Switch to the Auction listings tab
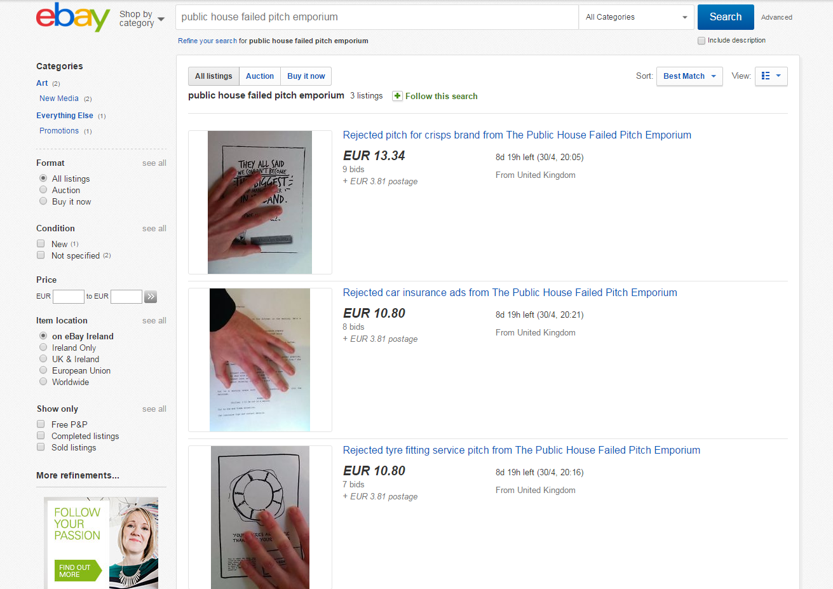 coord(260,76)
